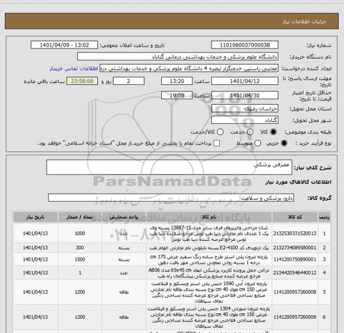Click the pink Tetron 1304 fabric item name
Viewport: 344px width, 333px height.
(x=209, y=317)
